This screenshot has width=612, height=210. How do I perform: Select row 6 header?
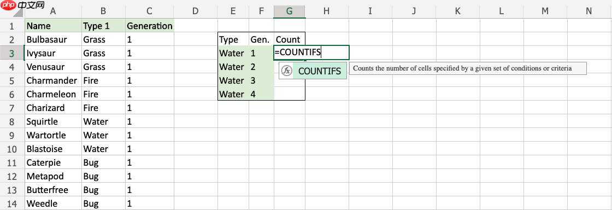(12, 94)
